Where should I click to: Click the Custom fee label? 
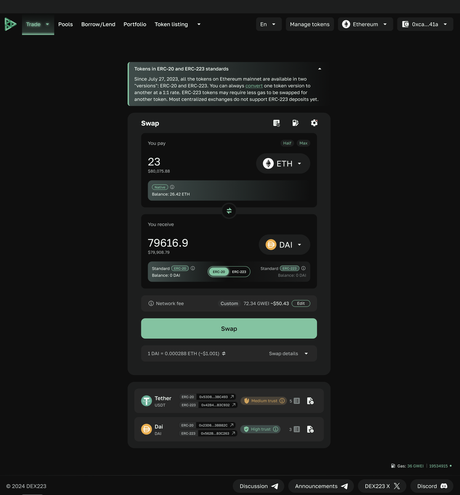pos(229,303)
